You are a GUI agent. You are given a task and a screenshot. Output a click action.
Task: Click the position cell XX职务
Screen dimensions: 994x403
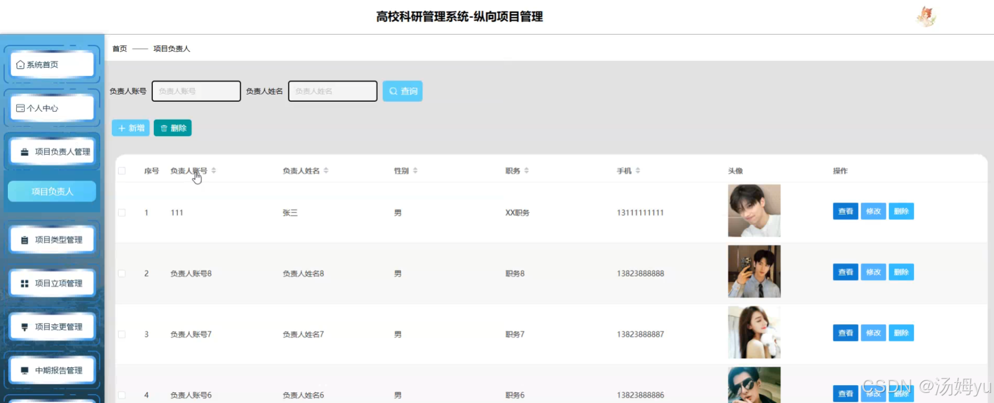517,213
